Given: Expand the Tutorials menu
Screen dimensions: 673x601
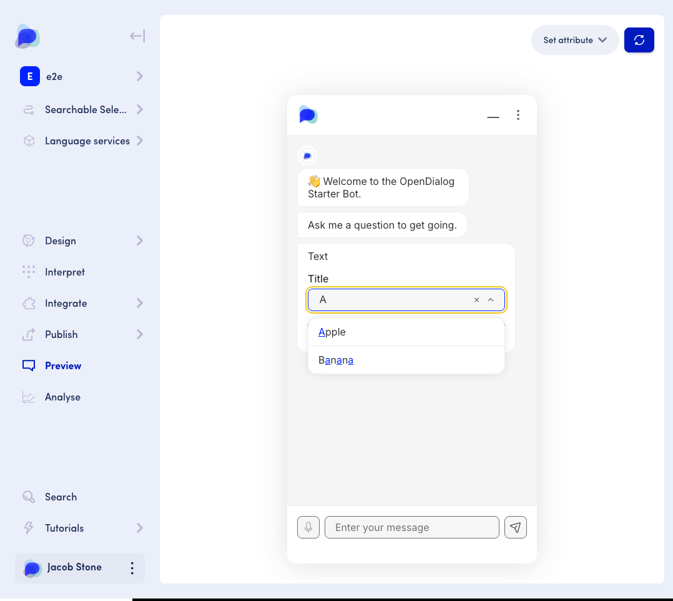Looking at the screenshot, I should [139, 528].
